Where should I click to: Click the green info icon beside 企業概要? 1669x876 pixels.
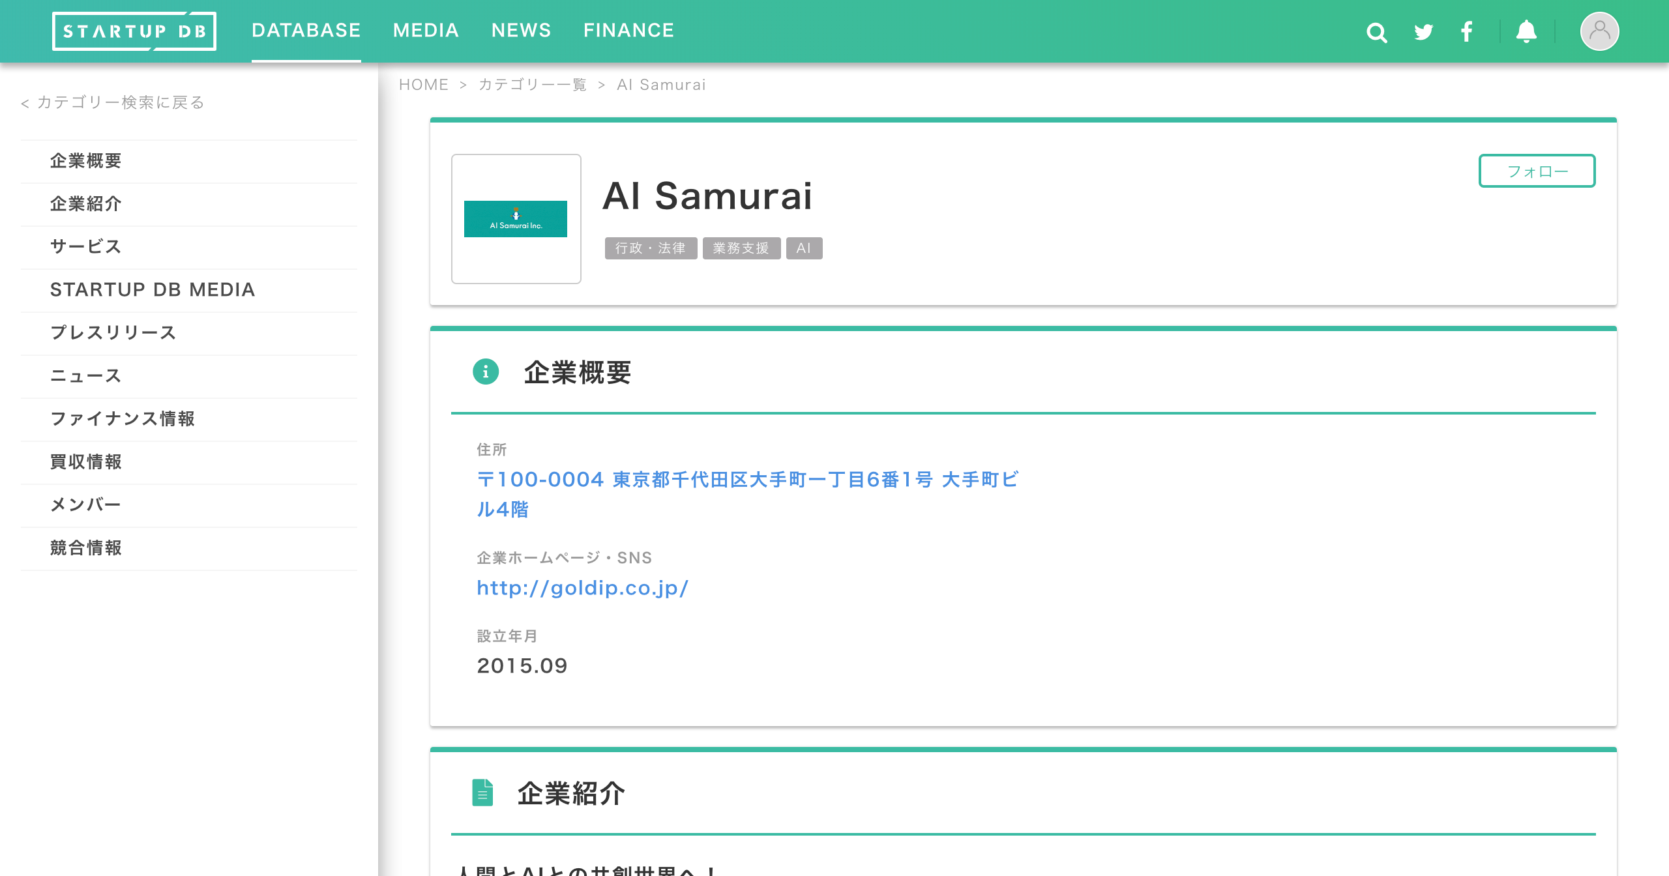[x=485, y=372]
